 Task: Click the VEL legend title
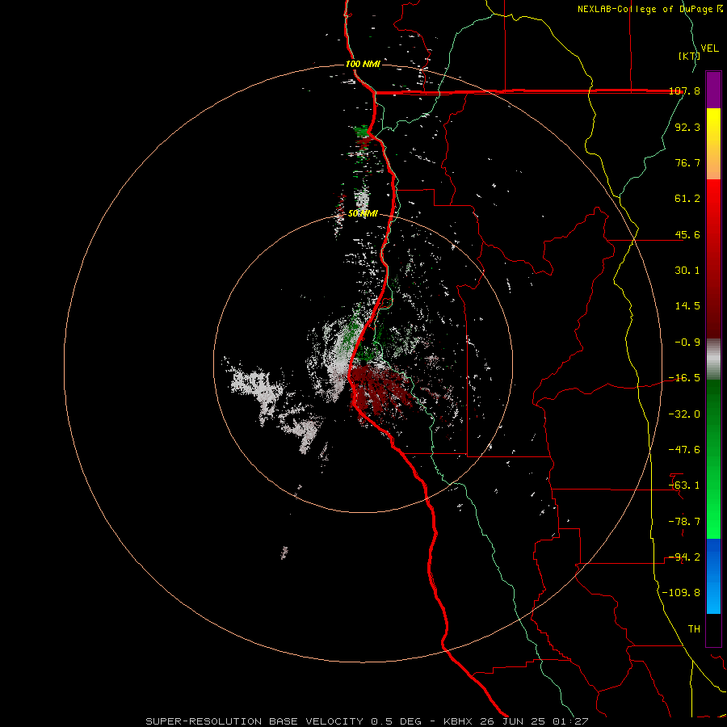pyautogui.click(x=709, y=48)
